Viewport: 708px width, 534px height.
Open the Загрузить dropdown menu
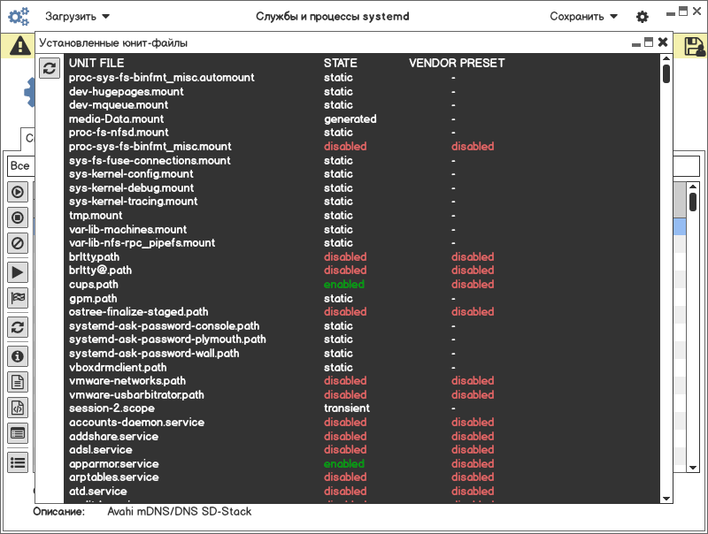click(x=89, y=16)
